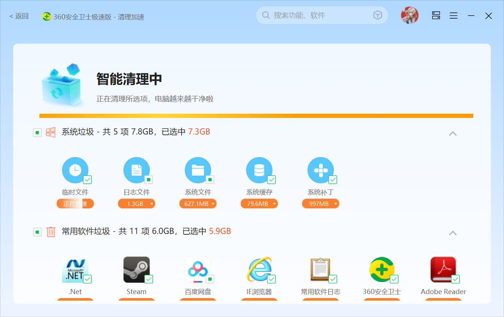Toggle the Steam checkbox
This screenshot has height=317, width=504.
(149, 279)
